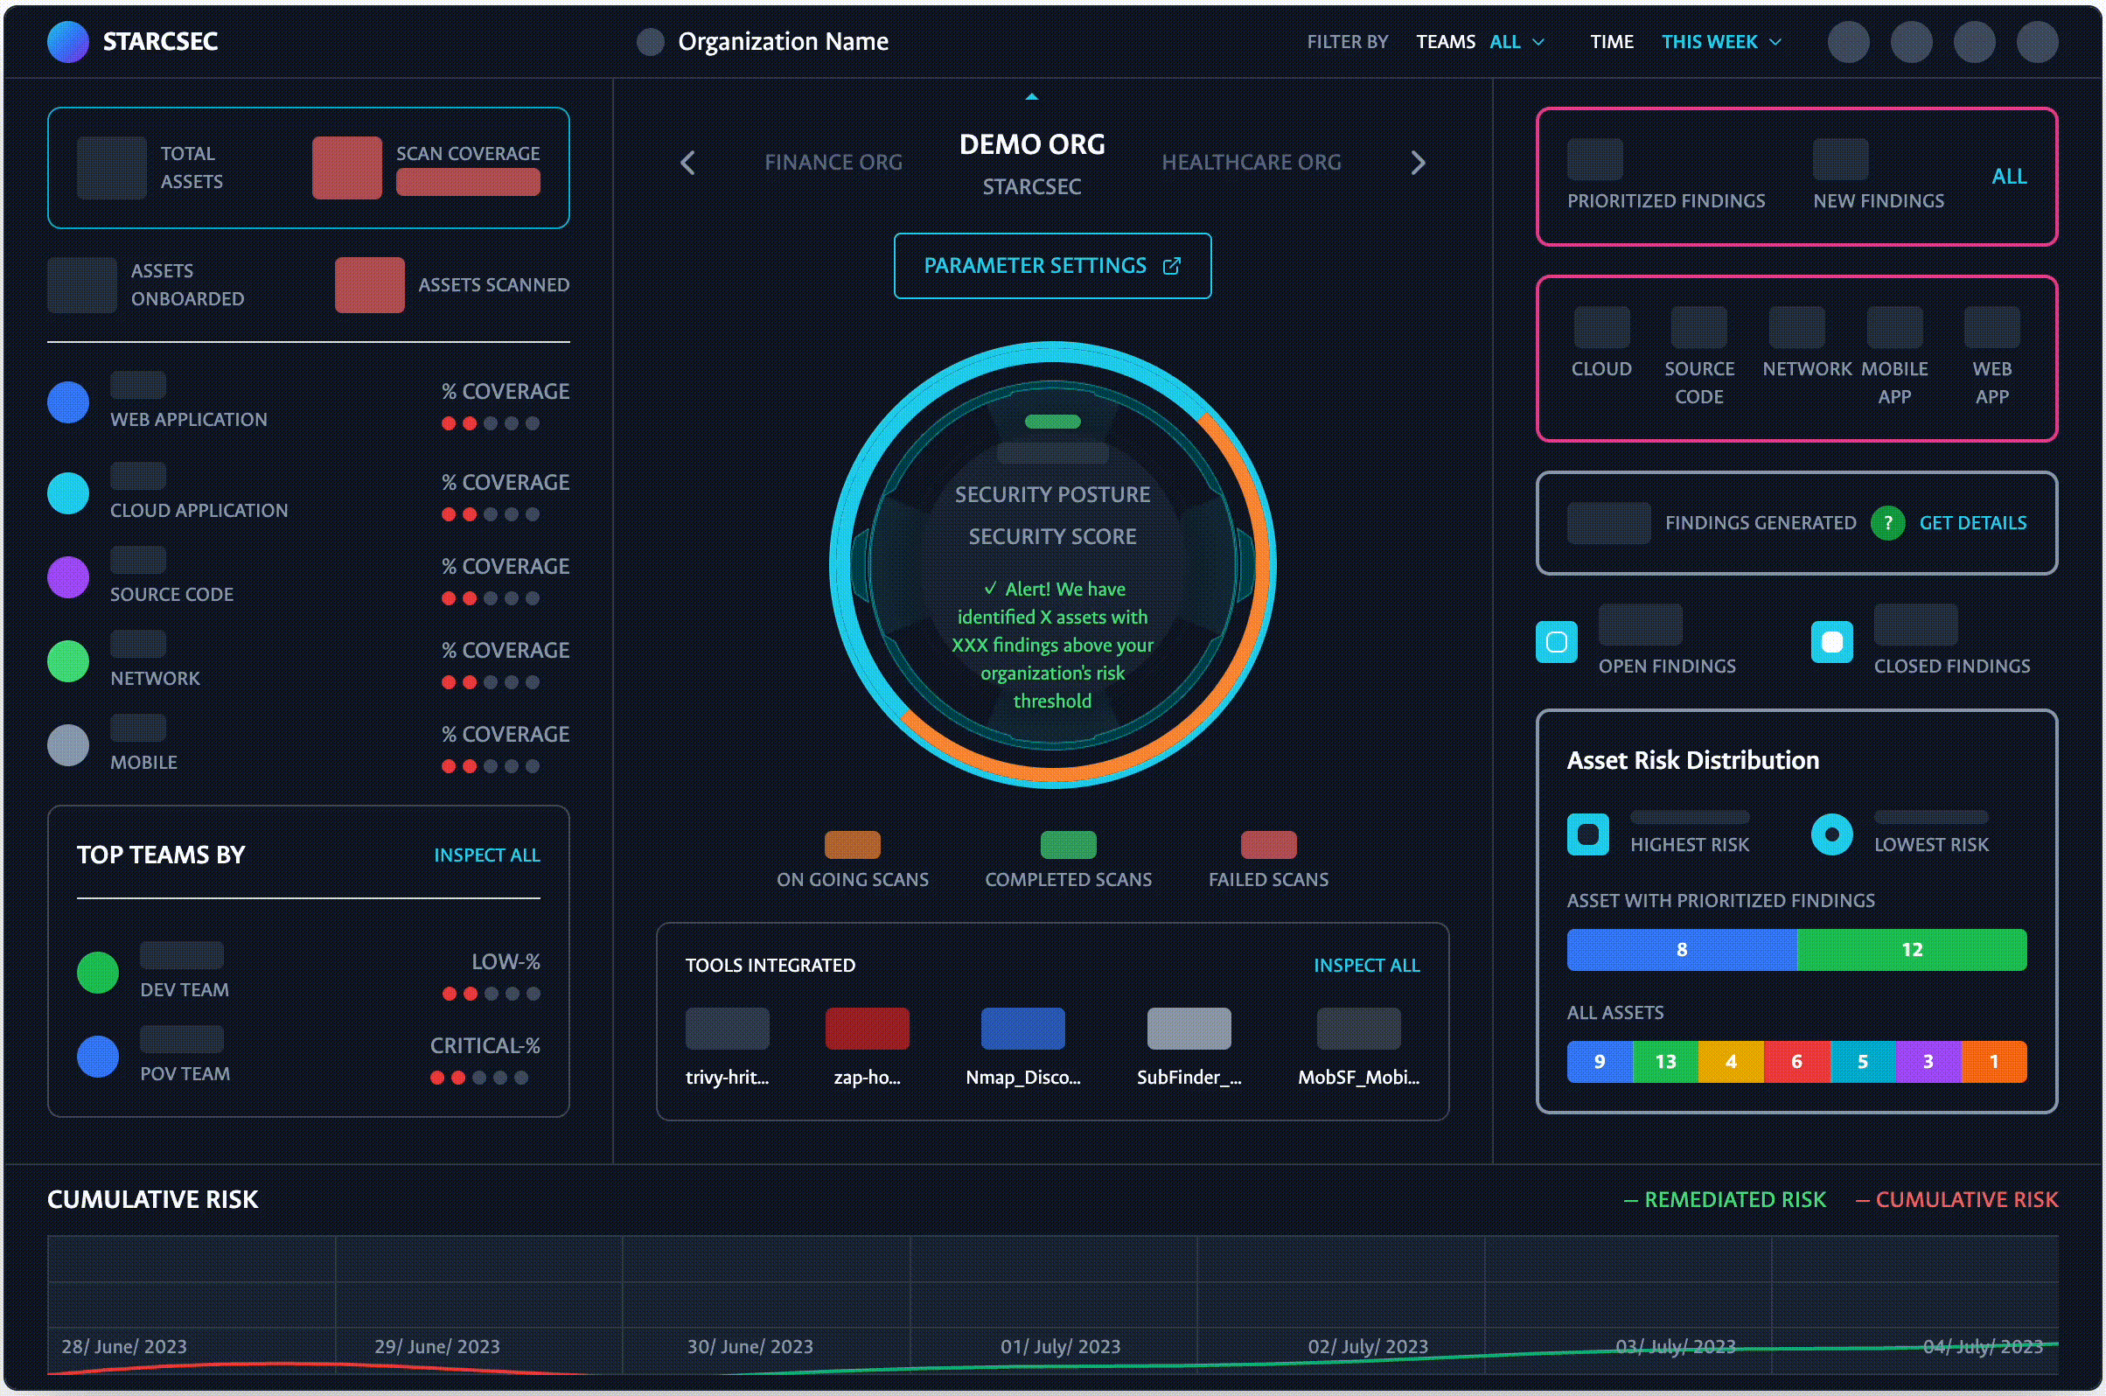Click the green question mark help icon

tap(1887, 522)
